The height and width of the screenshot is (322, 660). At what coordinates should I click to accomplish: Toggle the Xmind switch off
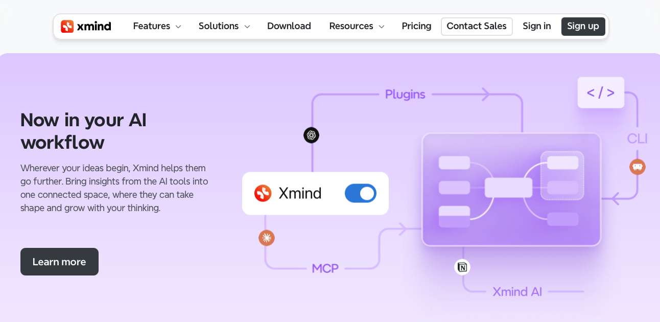(361, 193)
